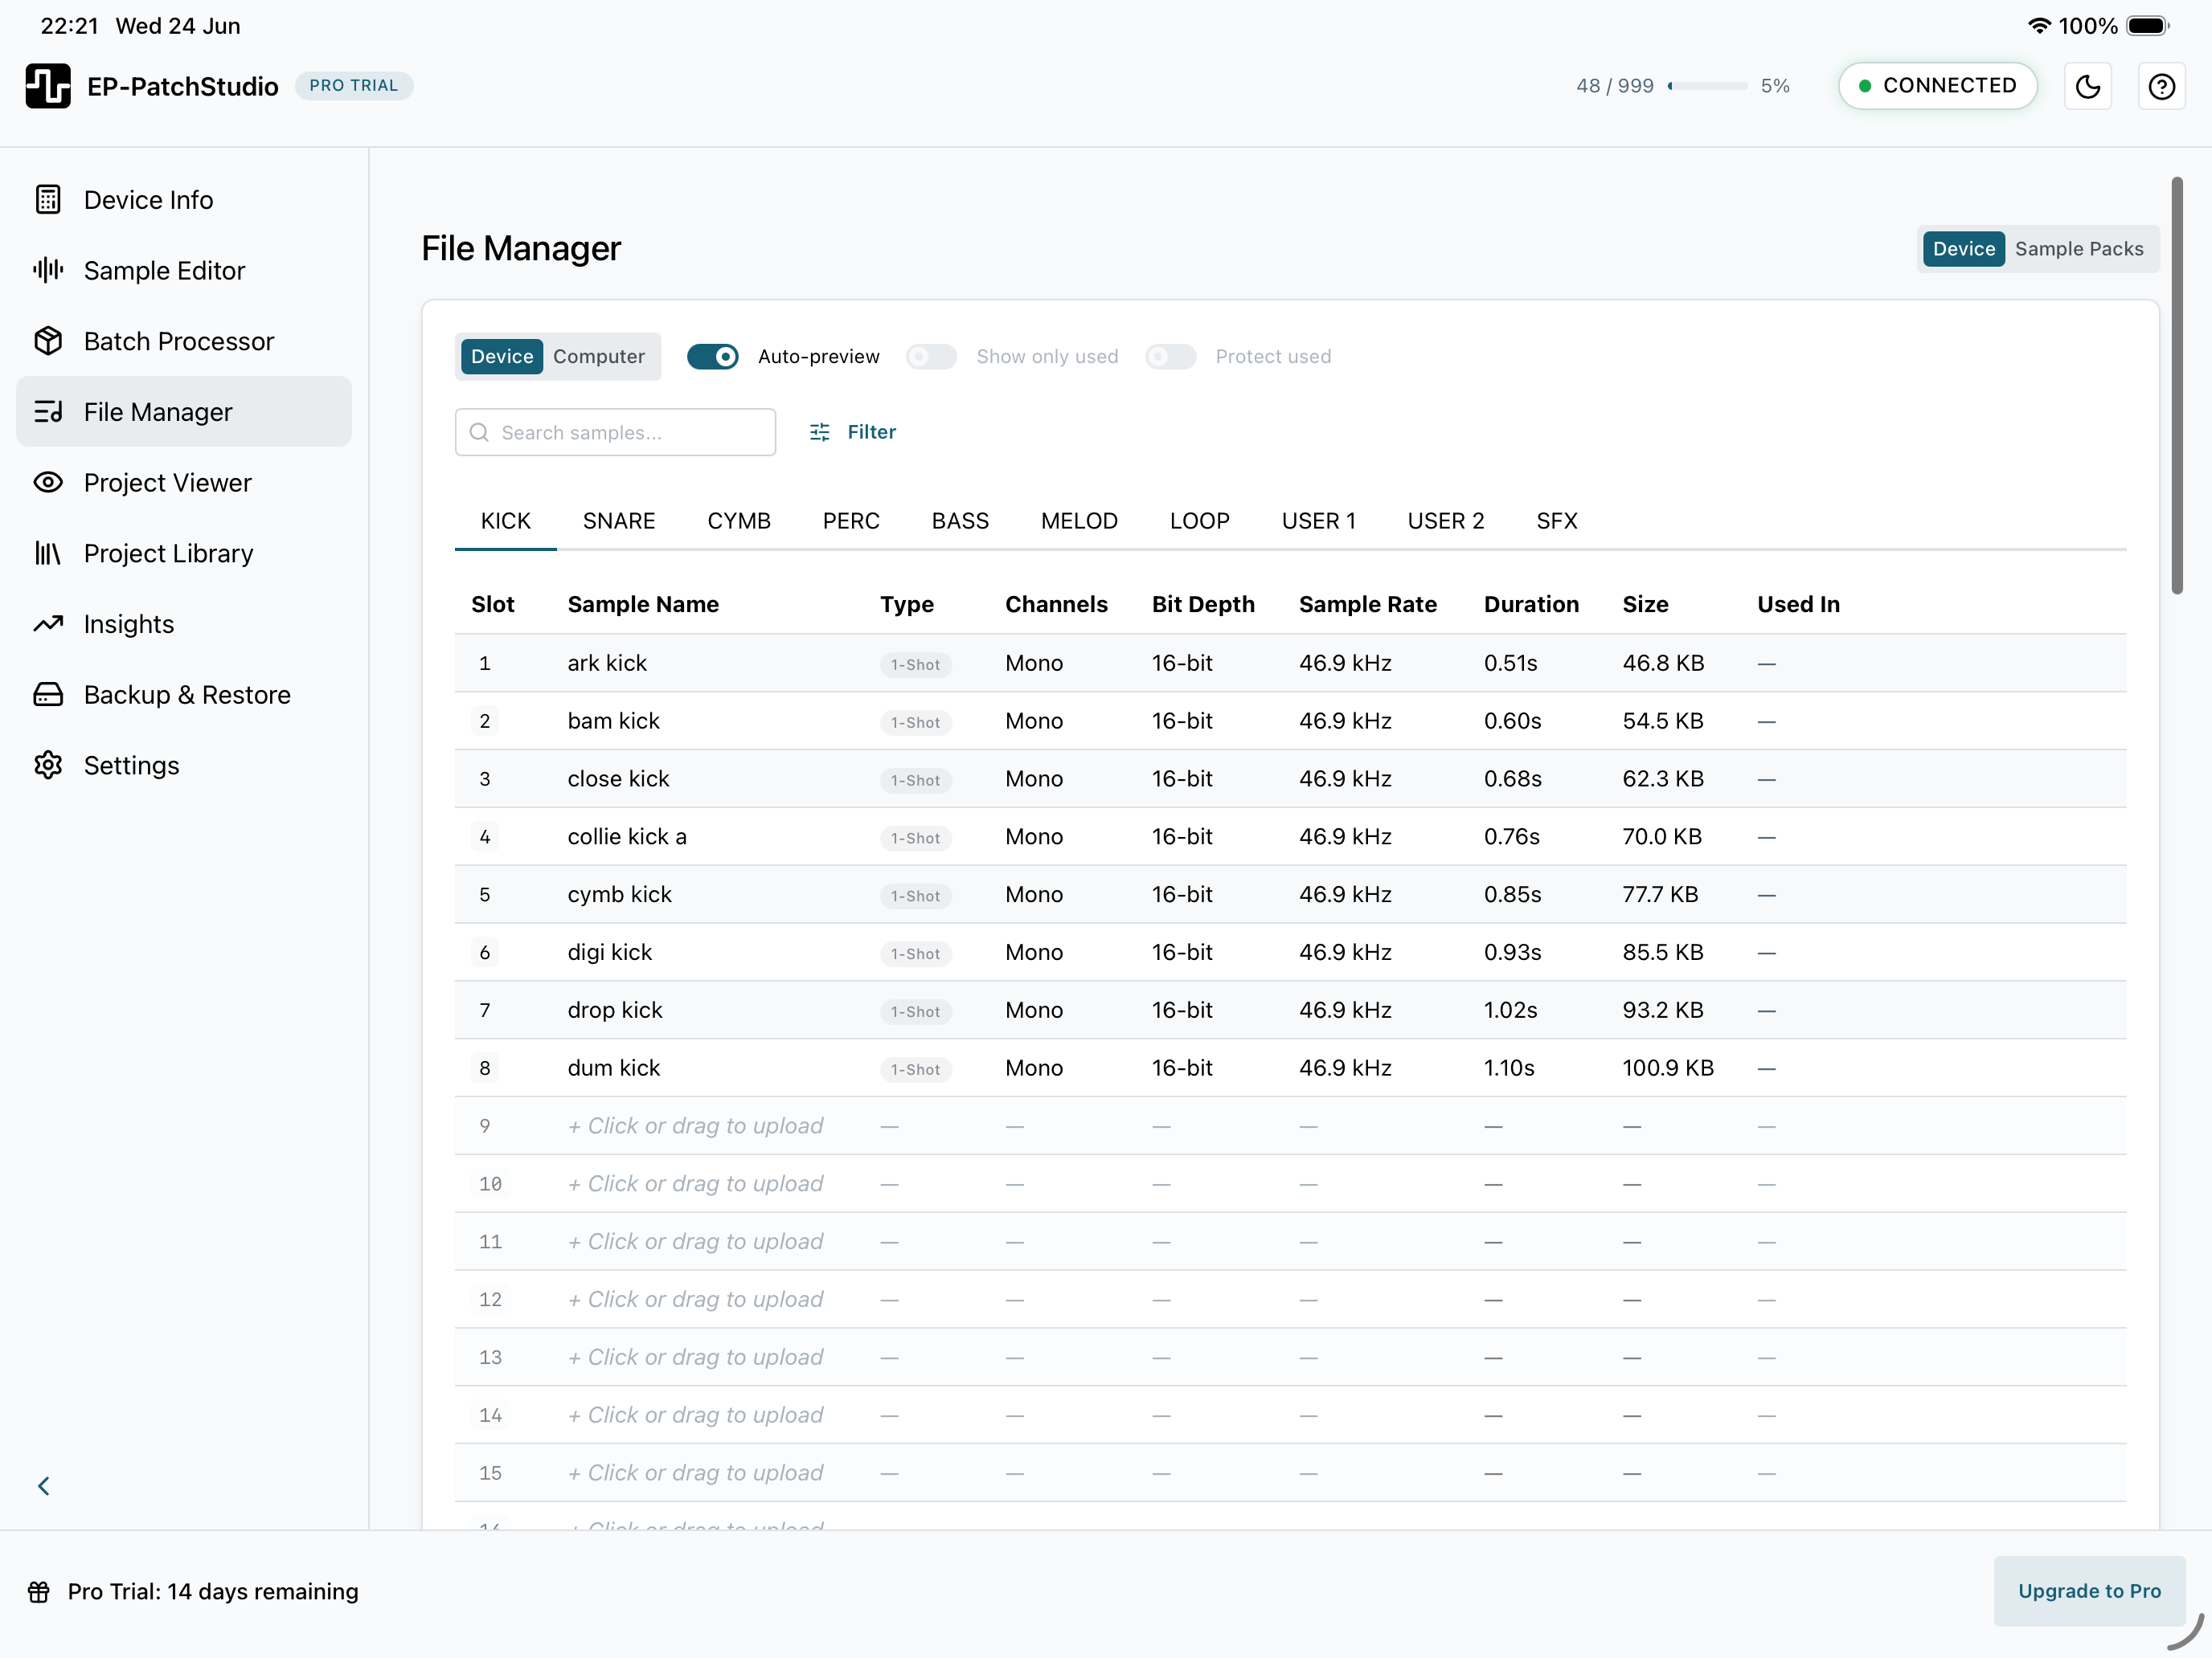Viewport: 2212px width, 1658px height.
Task: Click the 48 / 999 slot count
Action: pos(1615,86)
